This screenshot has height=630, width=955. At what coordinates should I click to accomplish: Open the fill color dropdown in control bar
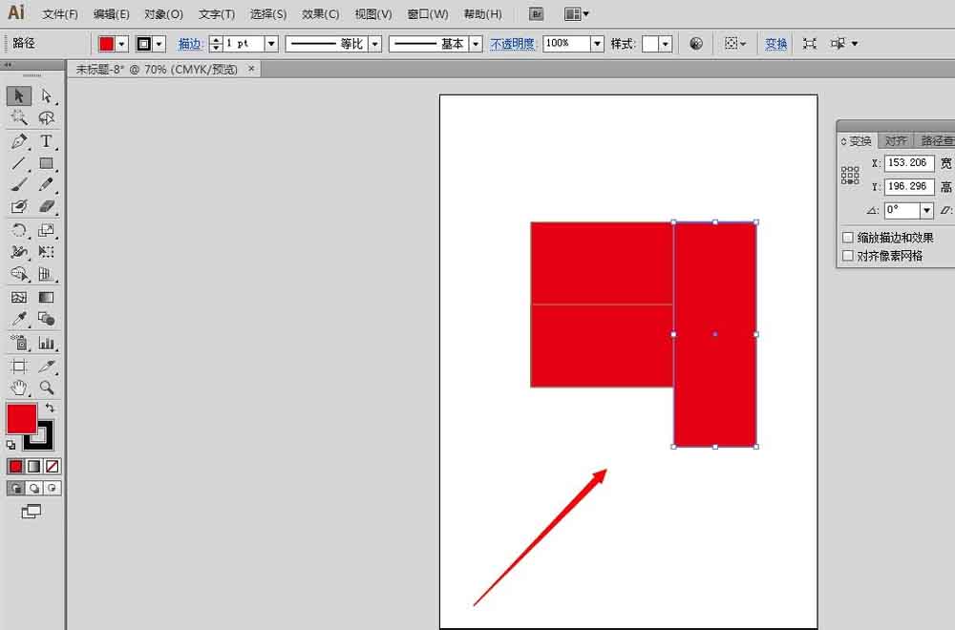(122, 44)
